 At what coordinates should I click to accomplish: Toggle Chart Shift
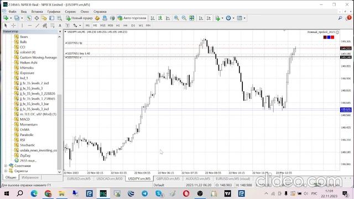point(209,18)
